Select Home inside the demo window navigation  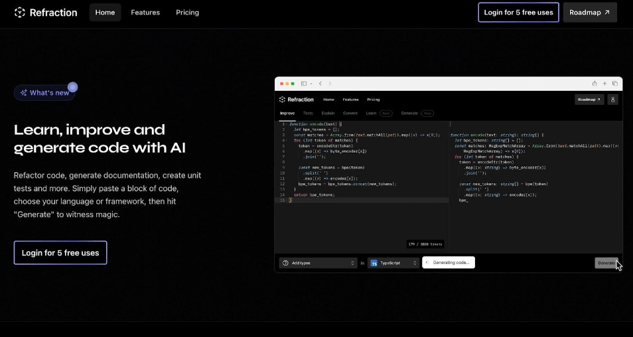coord(328,100)
